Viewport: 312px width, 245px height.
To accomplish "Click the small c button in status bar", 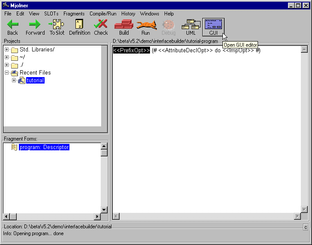I will [x=306, y=227].
